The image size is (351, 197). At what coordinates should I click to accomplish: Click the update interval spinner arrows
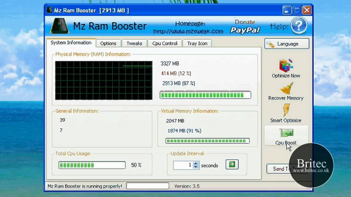[196, 165]
